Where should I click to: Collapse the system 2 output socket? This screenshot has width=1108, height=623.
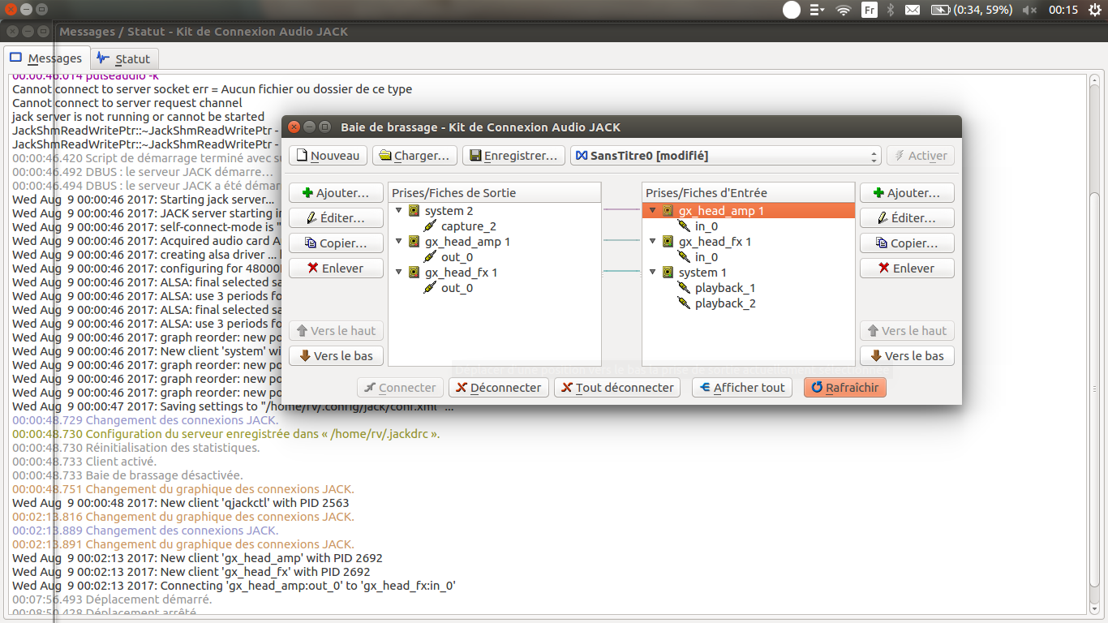pyautogui.click(x=398, y=211)
